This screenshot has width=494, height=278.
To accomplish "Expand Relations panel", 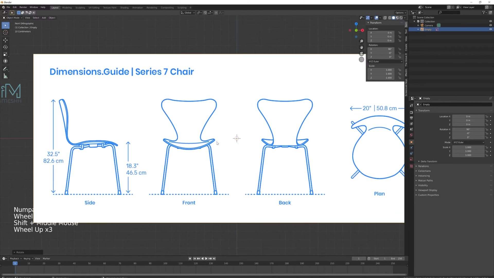I will click(x=423, y=166).
